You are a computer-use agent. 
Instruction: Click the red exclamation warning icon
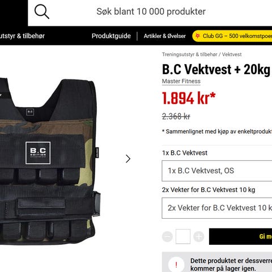(x=176, y=265)
